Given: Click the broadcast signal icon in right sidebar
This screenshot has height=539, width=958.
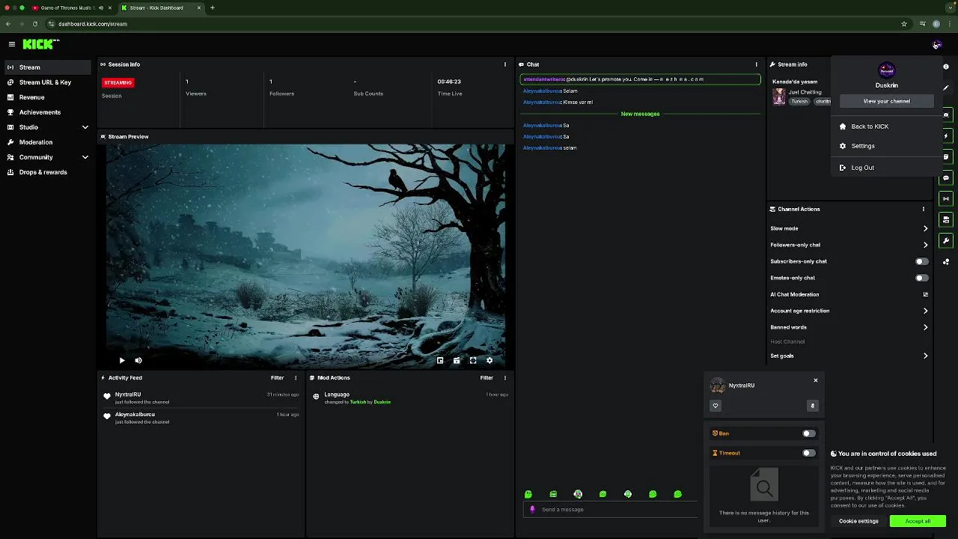Looking at the screenshot, I should click(x=946, y=199).
